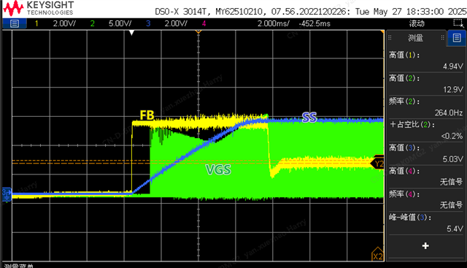This screenshot has width=467, height=268.
Task: Open the timebase 2.000ms/ setting
Action: coord(273,23)
